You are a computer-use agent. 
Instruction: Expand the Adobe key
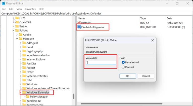pyautogui.click(x=17, y=35)
